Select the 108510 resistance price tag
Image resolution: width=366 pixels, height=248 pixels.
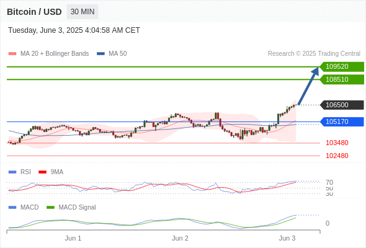tap(342, 79)
